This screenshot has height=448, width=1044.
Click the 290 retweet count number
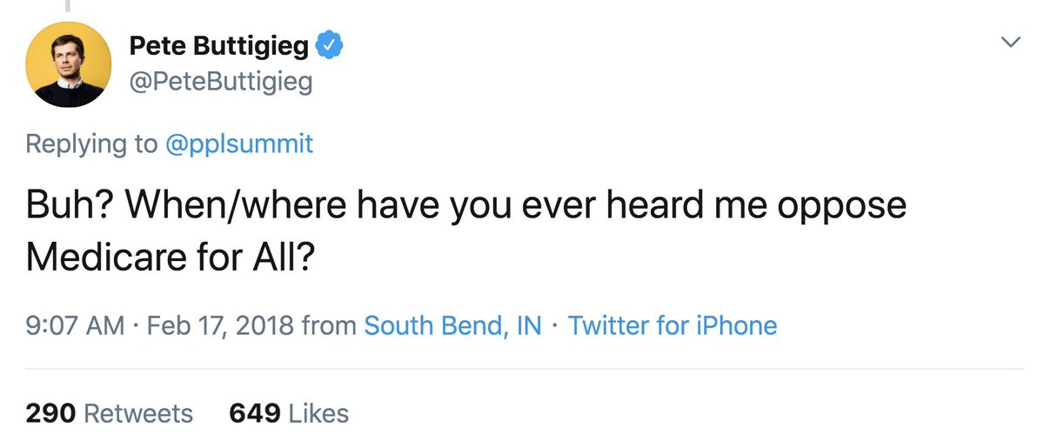click(x=51, y=413)
